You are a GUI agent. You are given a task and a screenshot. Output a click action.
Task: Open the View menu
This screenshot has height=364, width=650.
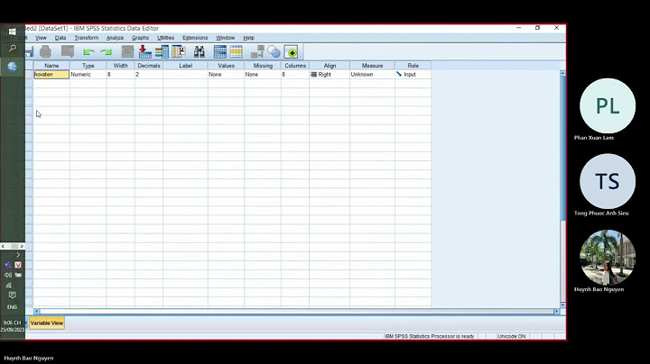pyautogui.click(x=41, y=38)
